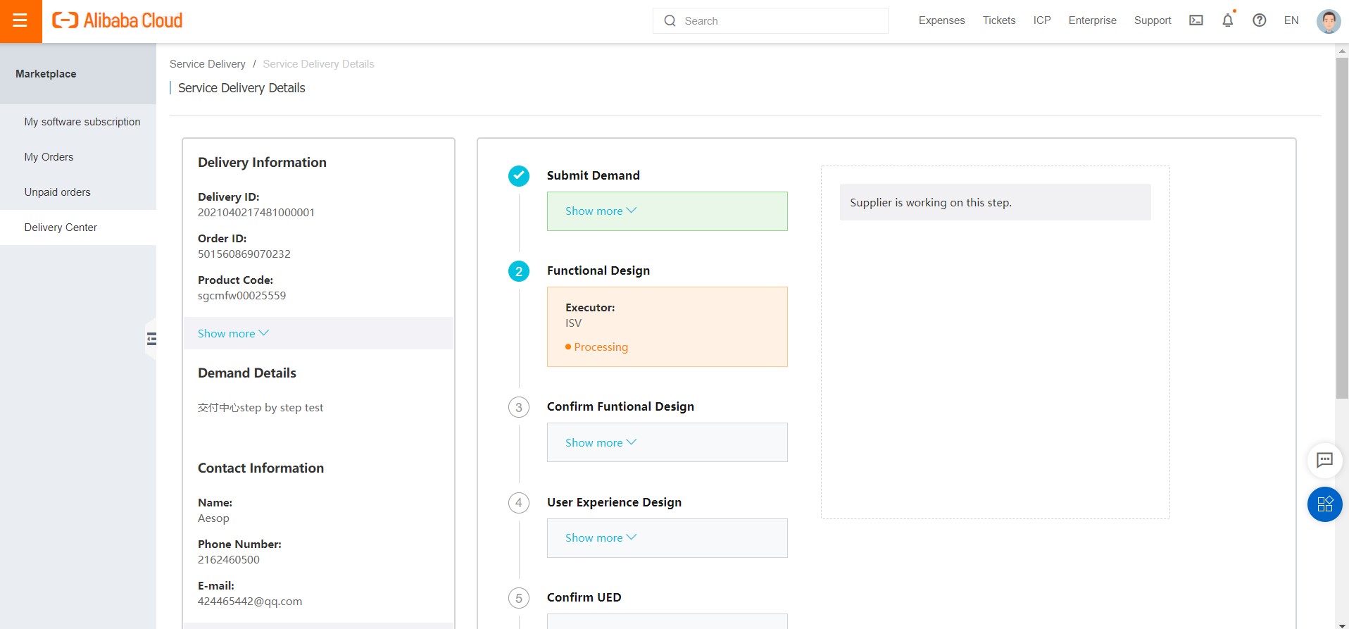Click the help question mark icon
1349x629 pixels.
pos(1260,20)
